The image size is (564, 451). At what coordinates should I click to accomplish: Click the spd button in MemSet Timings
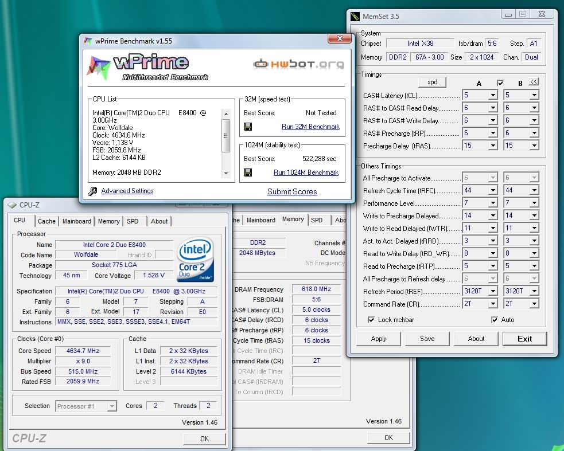(x=433, y=82)
